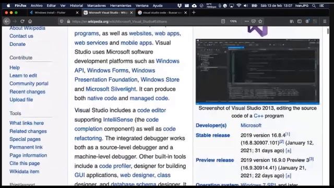Open the Dropbox menu bar icon

pyautogui.click(x=180, y=6)
